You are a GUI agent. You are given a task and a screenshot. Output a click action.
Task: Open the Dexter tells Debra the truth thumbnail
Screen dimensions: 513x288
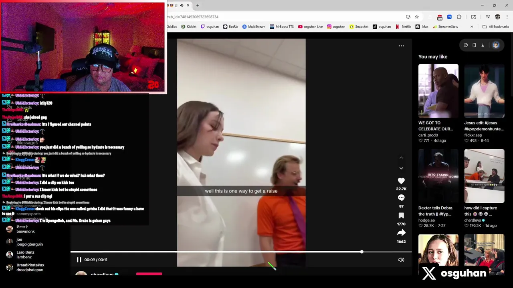coord(438,176)
